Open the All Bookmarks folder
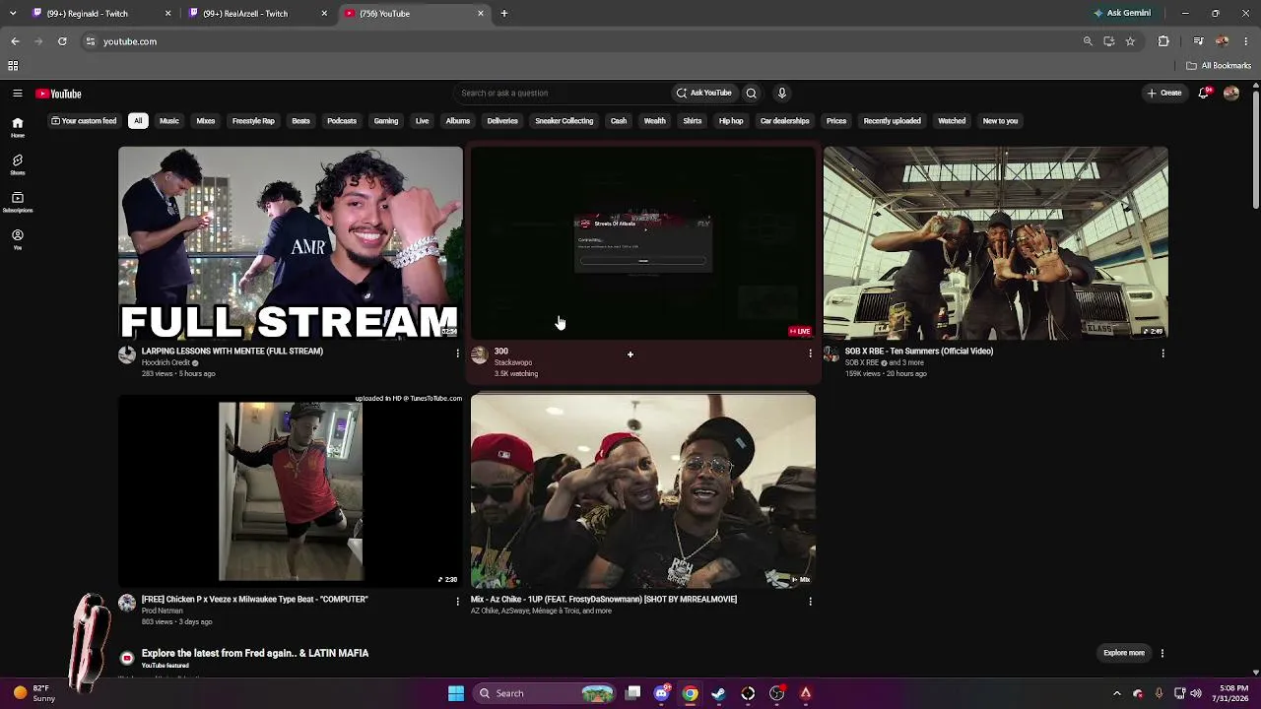1261x709 pixels. click(1219, 66)
